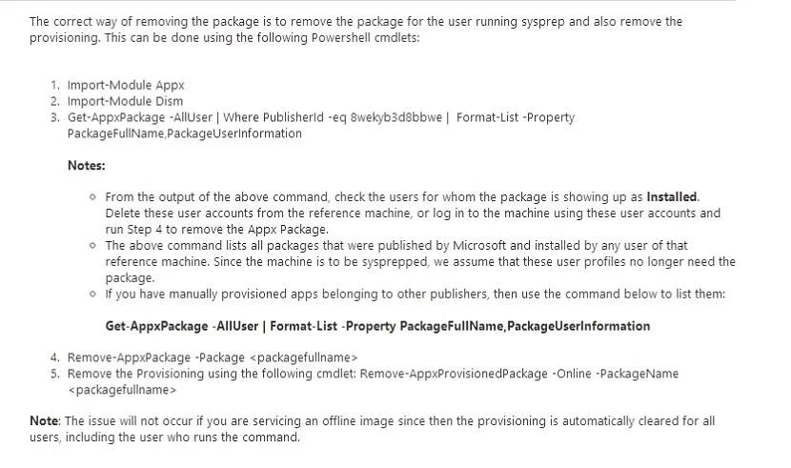Click the PackageFullName,PackageUserInformation continuation line
Screen dimensions: 791x468
pos(184,133)
